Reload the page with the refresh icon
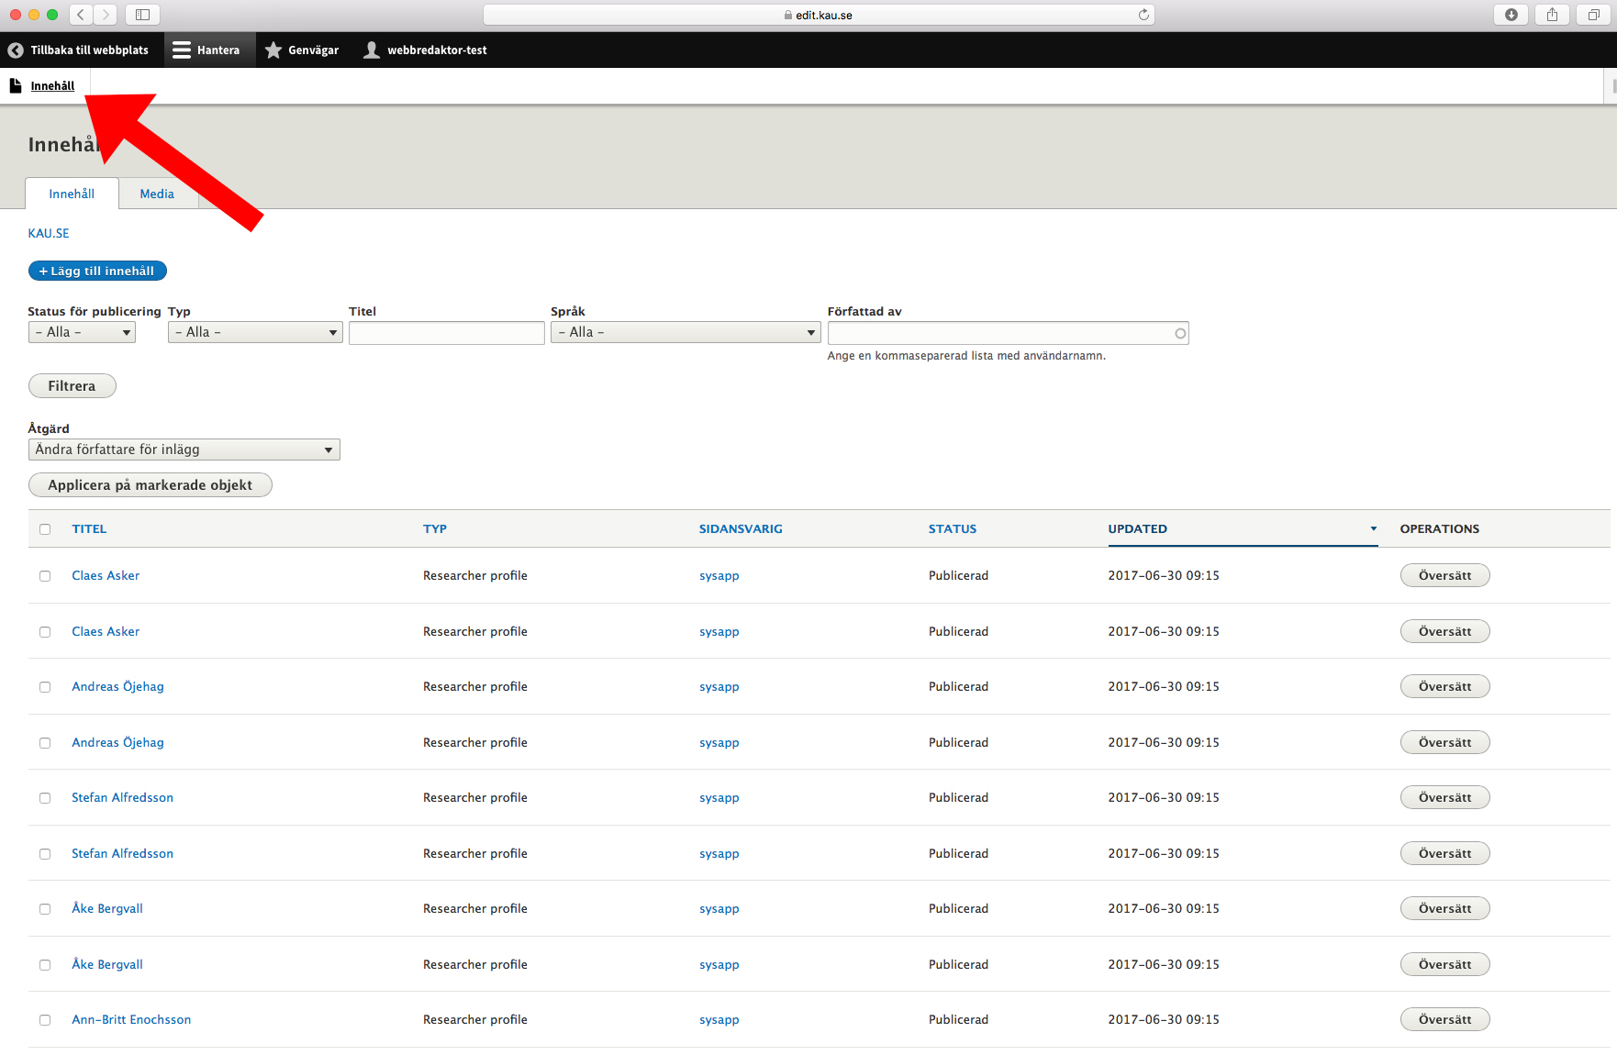This screenshot has height=1055, width=1617. (x=1143, y=15)
